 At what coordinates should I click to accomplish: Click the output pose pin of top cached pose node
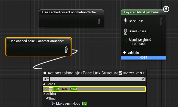pos(99,21)
